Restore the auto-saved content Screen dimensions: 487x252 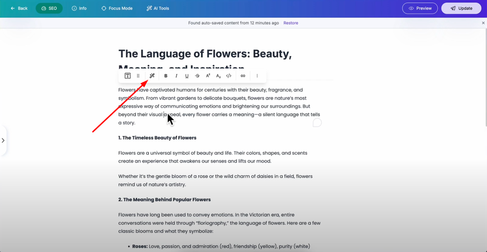(x=291, y=23)
